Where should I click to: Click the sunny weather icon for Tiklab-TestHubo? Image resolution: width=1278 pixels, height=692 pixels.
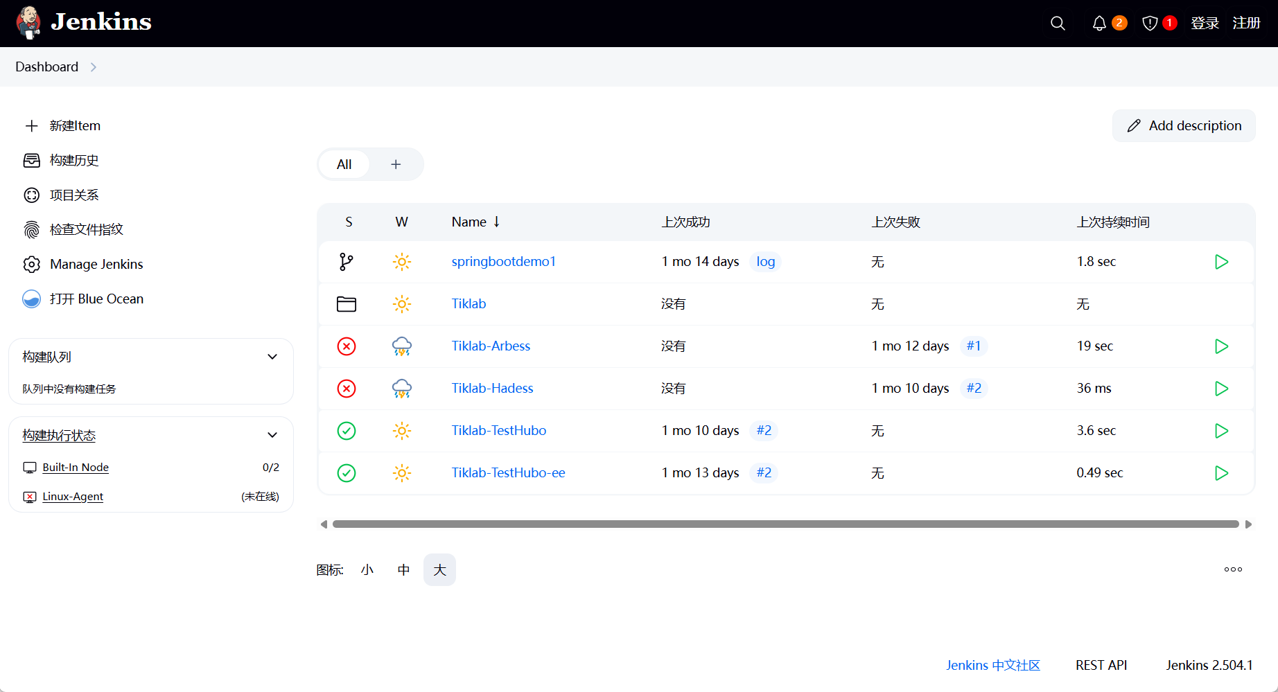click(x=402, y=431)
